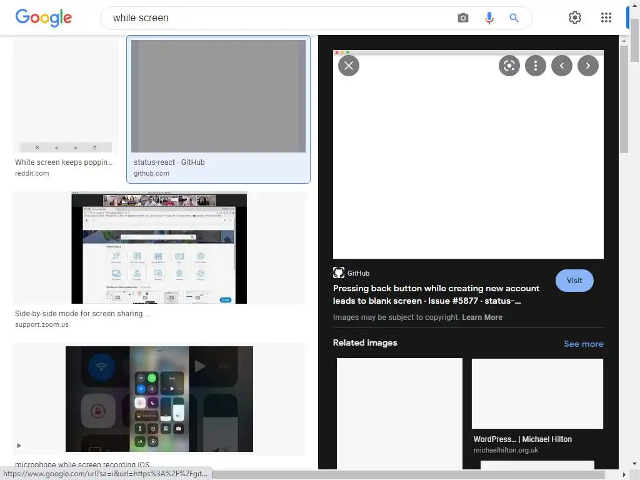Screen dimensions: 640x480
Task: Click the Visit button
Action: [x=574, y=281]
